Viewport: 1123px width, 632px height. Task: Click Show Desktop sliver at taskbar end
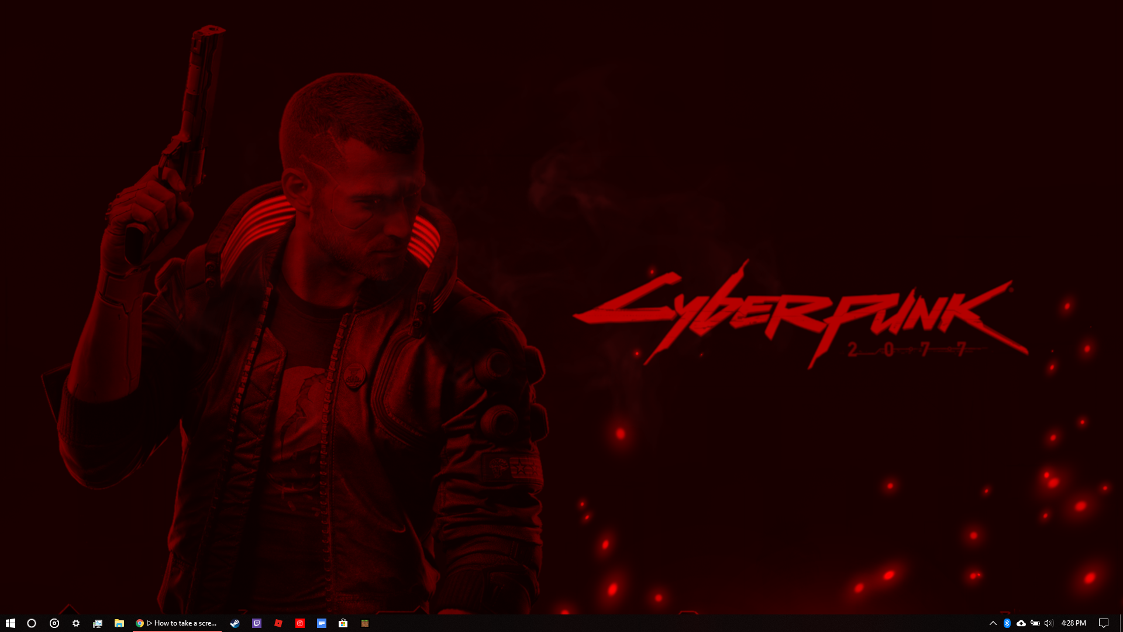click(x=1121, y=623)
